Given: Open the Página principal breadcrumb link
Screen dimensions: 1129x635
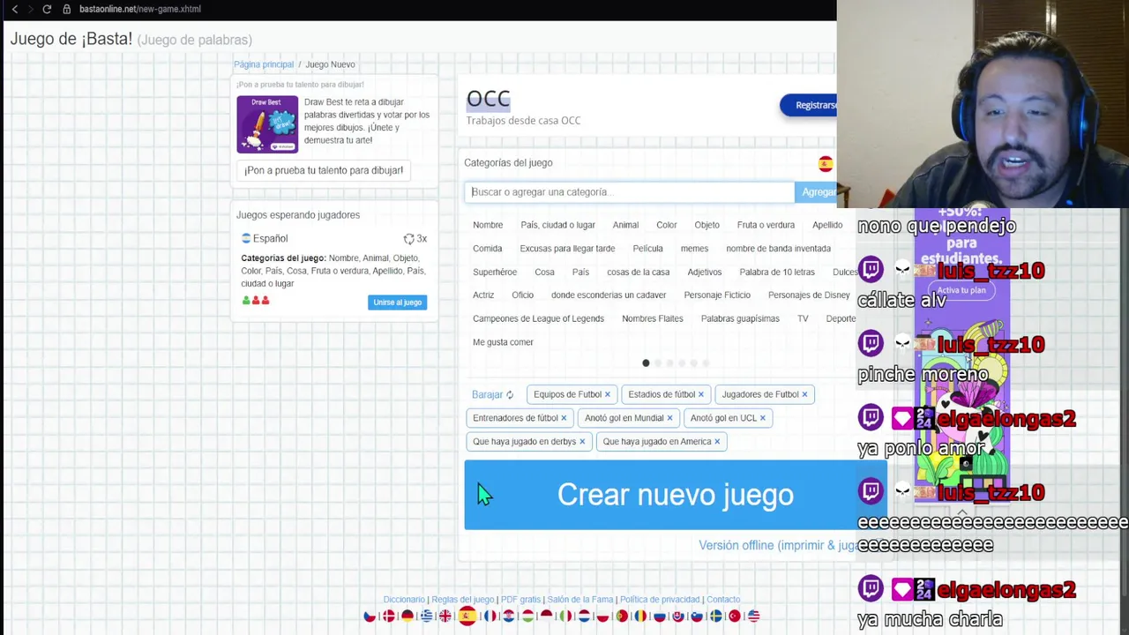Looking at the screenshot, I should pos(264,64).
